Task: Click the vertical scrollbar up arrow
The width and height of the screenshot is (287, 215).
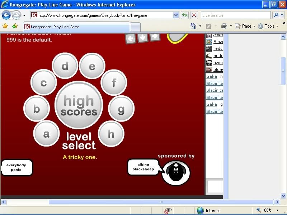Action: [283, 37]
